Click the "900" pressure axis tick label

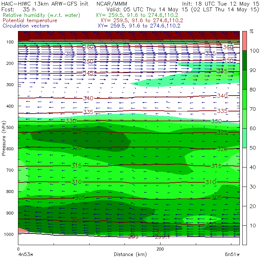click(x=10, y=213)
